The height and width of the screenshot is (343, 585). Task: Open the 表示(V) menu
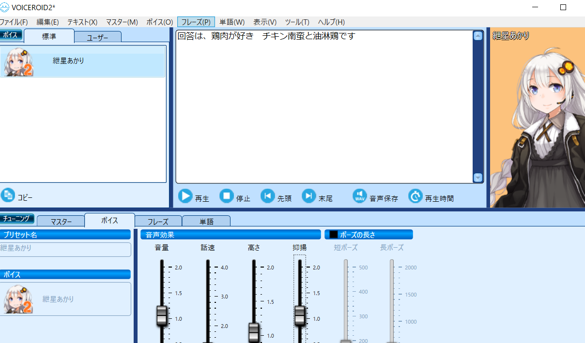[265, 22]
